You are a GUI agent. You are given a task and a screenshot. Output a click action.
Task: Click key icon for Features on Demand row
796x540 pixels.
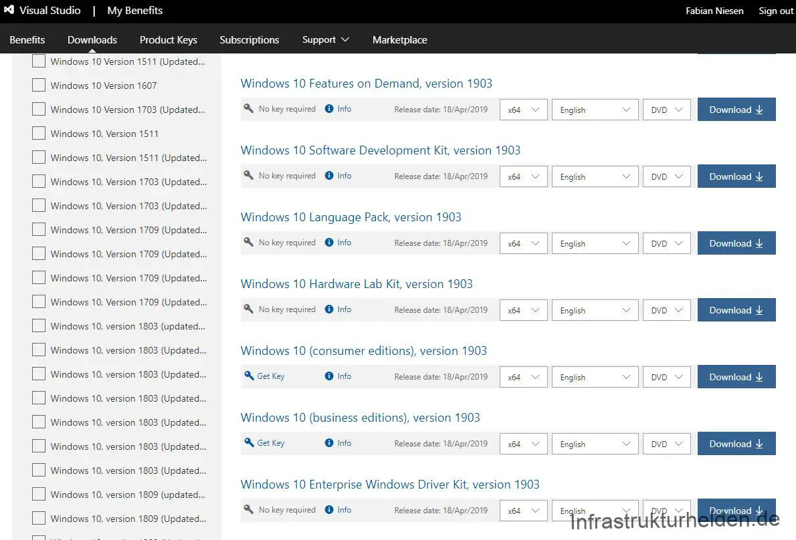click(x=248, y=108)
